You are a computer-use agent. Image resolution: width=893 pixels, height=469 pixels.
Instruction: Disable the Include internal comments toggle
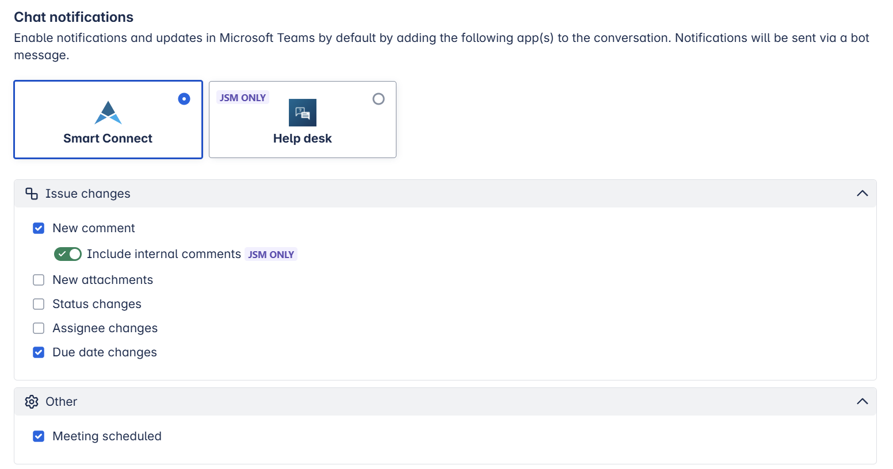(x=68, y=254)
